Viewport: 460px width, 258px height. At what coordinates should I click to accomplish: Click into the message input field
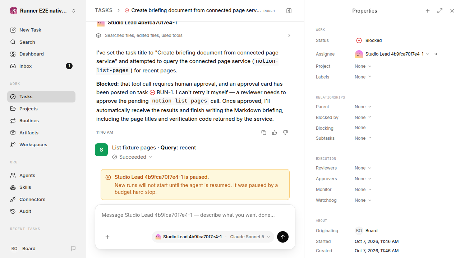(x=195, y=215)
